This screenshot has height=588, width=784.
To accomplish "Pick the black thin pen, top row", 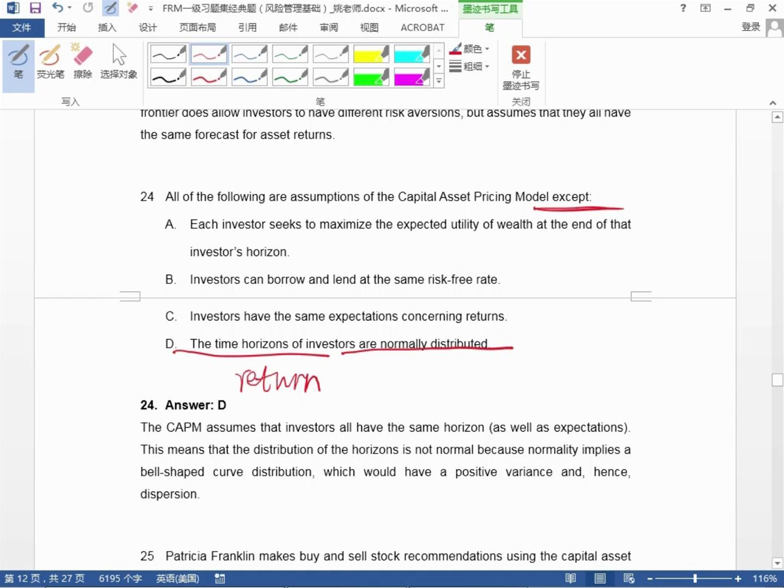I will tap(168, 54).
